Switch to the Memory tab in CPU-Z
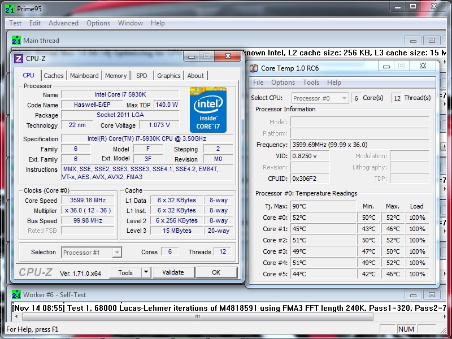Screen dimensions: 452x339 tap(116, 76)
